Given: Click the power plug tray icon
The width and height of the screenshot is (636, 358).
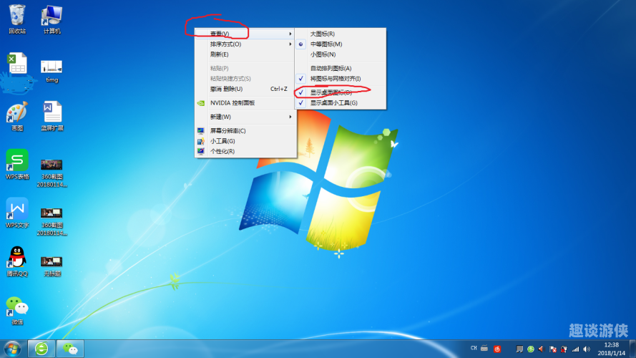Looking at the screenshot, I should point(564,349).
